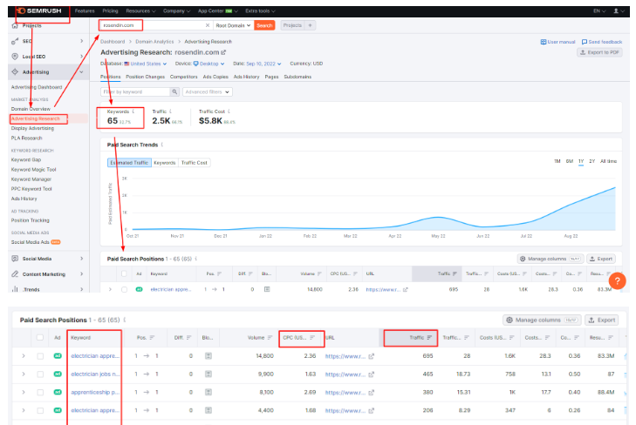This screenshot has width=636, height=425.
Task: Click the SERP snapshot icon in the 8,100 volume row
Action: coord(209,392)
